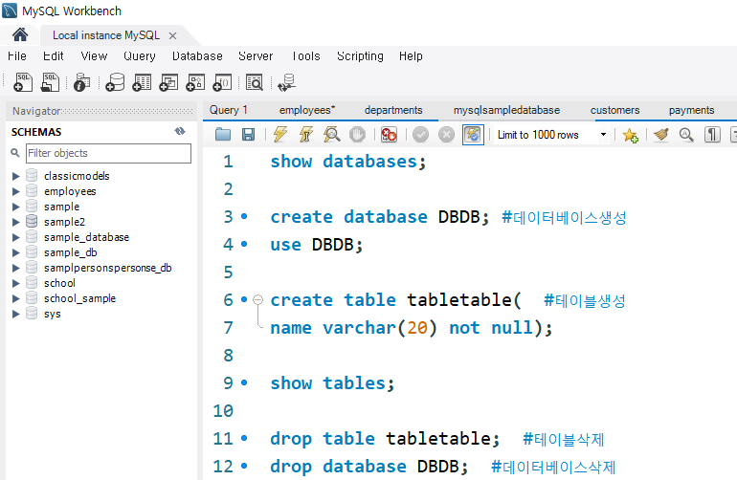Screen dimensions: 737x480
Task: Click 'show tables;' statement on line 9
Action: pos(332,383)
